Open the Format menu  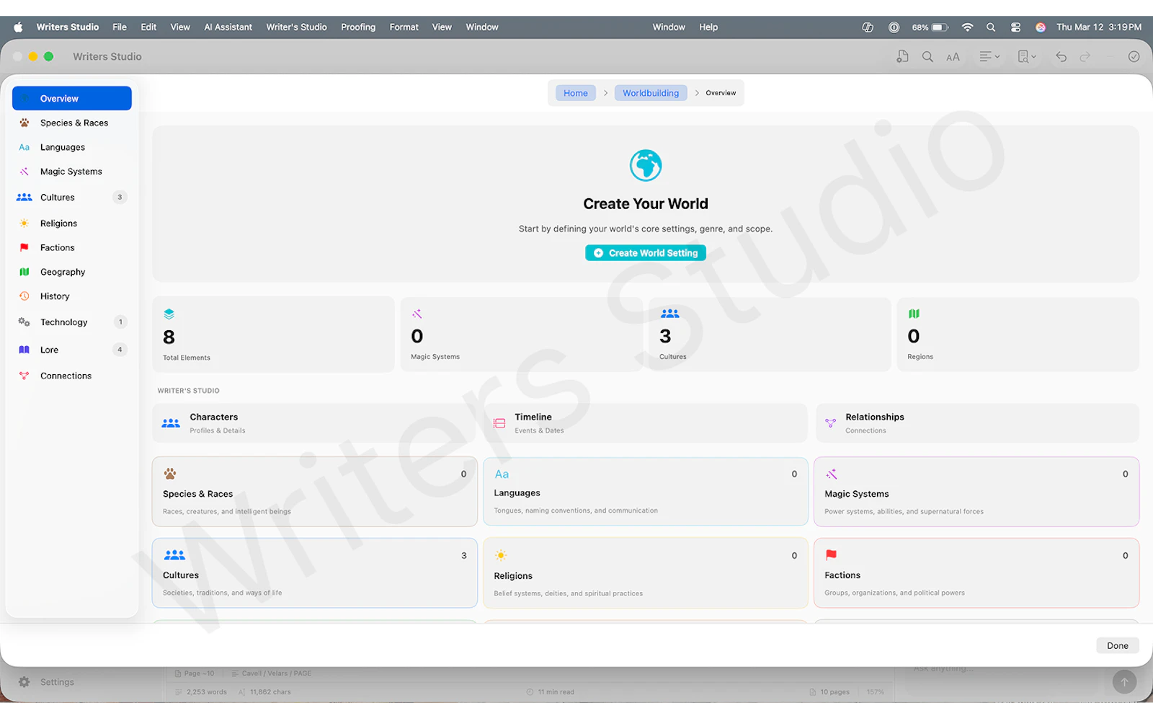(404, 27)
